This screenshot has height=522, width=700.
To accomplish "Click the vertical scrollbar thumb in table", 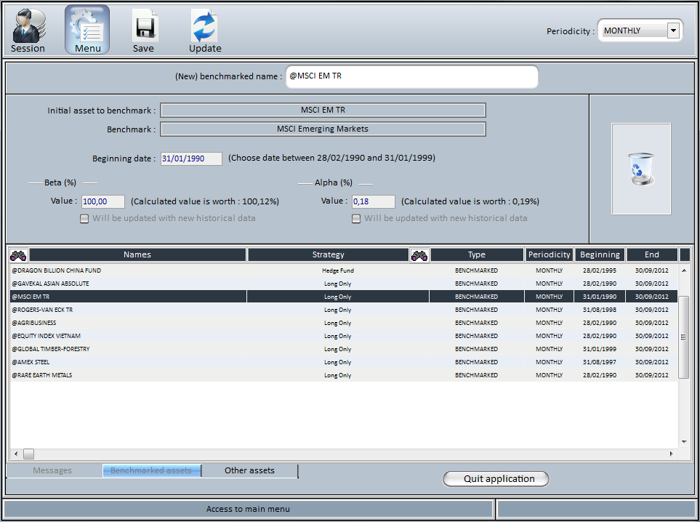I will pos(684,337).
